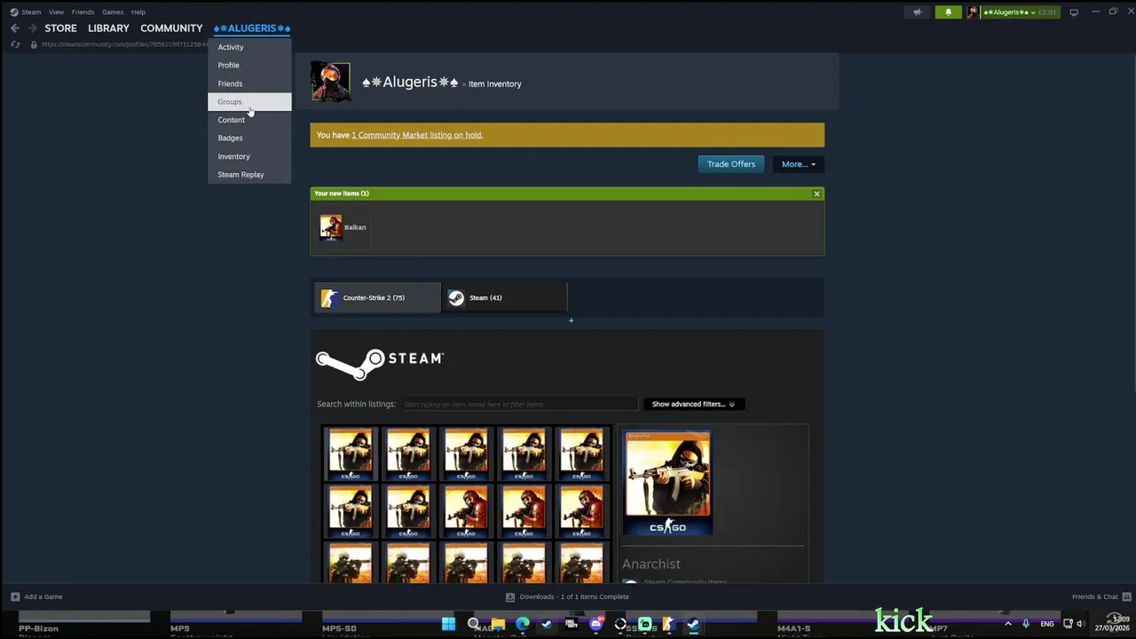Click the padlock icon beside the URL
This screenshot has height=639, width=1136.
(x=34, y=44)
